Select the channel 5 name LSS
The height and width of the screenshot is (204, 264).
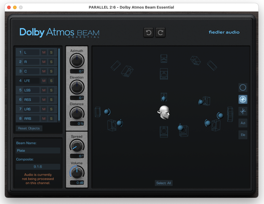coord(31,90)
